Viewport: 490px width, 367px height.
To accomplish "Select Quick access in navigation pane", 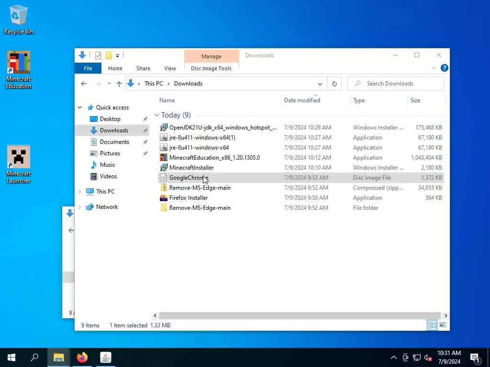I will point(112,108).
